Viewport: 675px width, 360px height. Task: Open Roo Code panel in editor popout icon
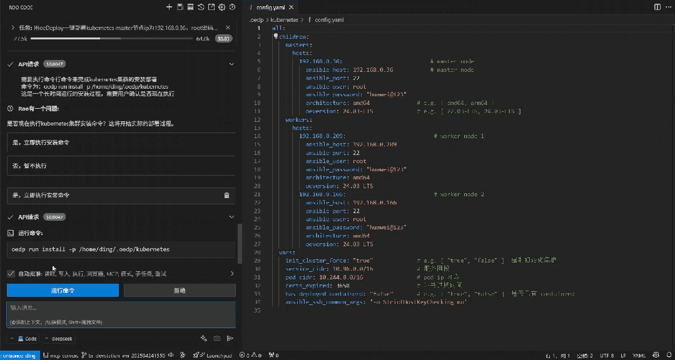211,7
